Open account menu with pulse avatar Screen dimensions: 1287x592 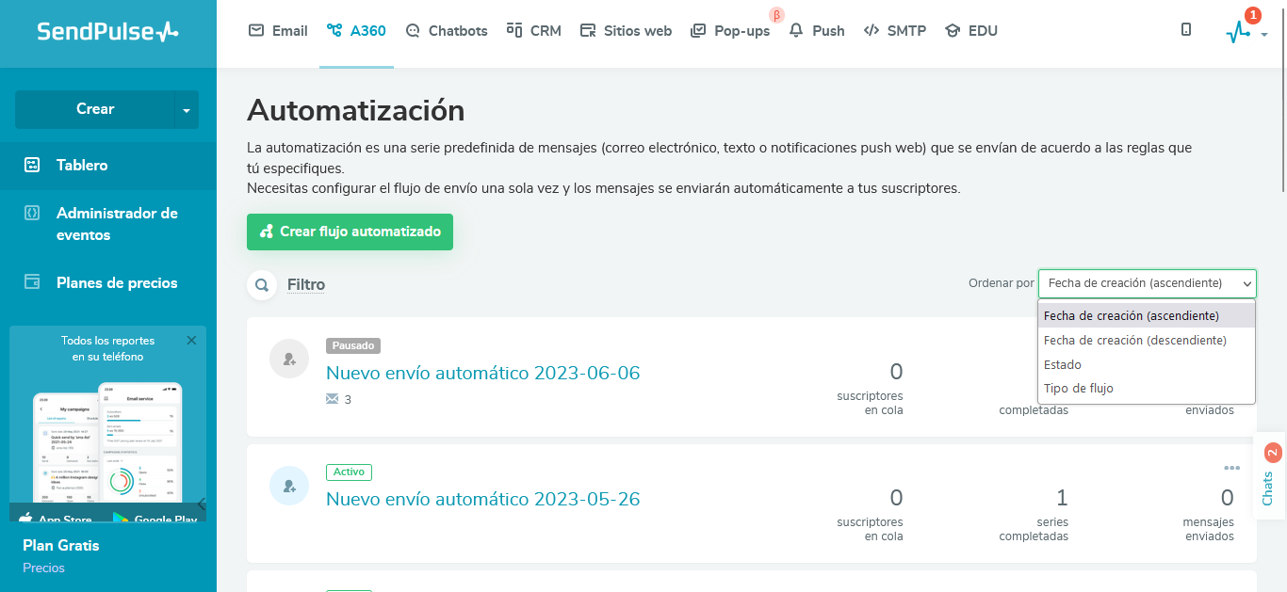click(x=1239, y=32)
